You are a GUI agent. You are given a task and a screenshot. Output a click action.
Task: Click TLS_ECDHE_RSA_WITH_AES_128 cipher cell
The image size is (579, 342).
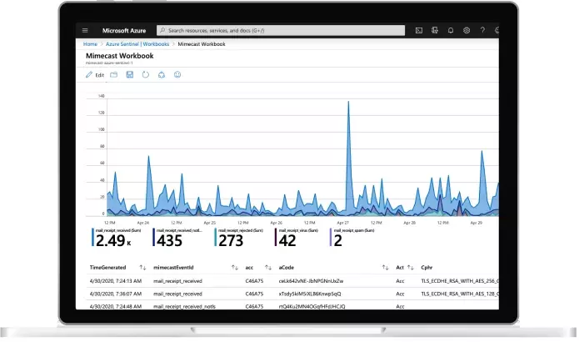click(x=460, y=294)
